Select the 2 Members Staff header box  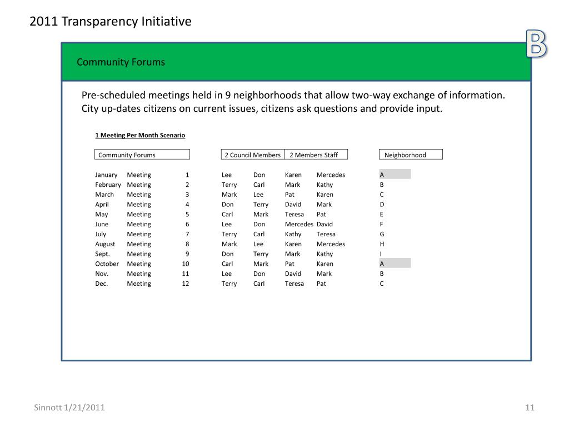[x=316, y=155]
